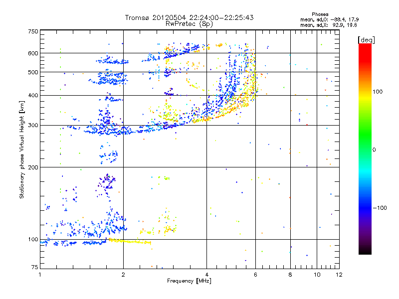This screenshot has height=299, width=399.
Task: Click the y-axis label '600'
Action: click(x=33, y=53)
